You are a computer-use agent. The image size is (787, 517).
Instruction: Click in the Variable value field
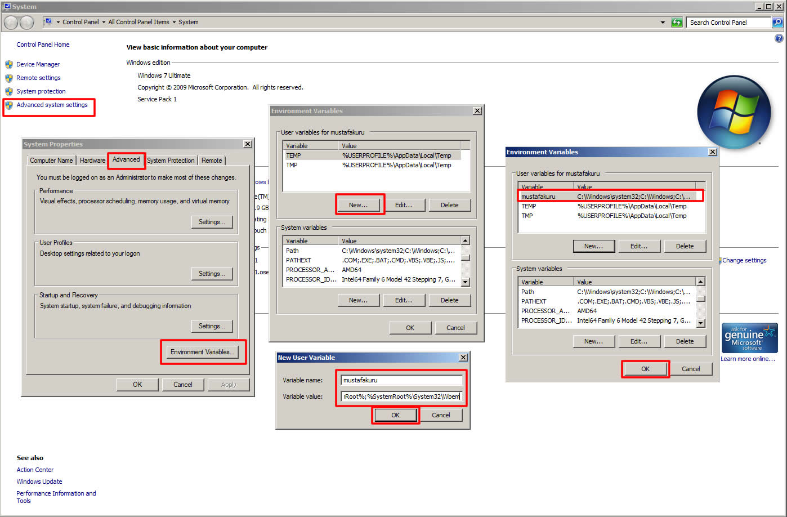pyautogui.click(x=401, y=396)
